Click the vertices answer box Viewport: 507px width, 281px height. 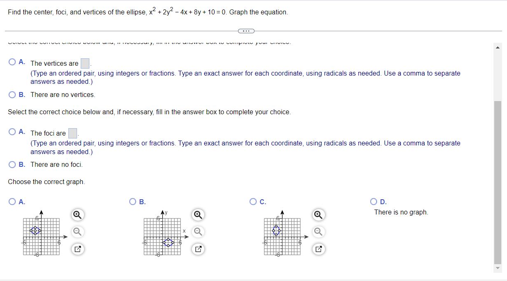coord(85,63)
